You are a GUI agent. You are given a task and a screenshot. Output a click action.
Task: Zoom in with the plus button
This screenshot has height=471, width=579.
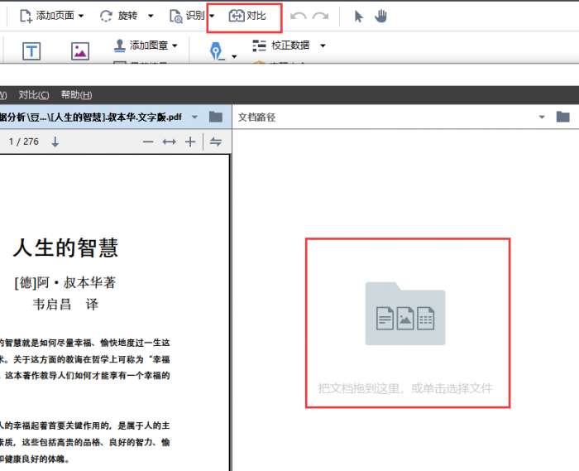pyautogui.click(x=190, y=142)
